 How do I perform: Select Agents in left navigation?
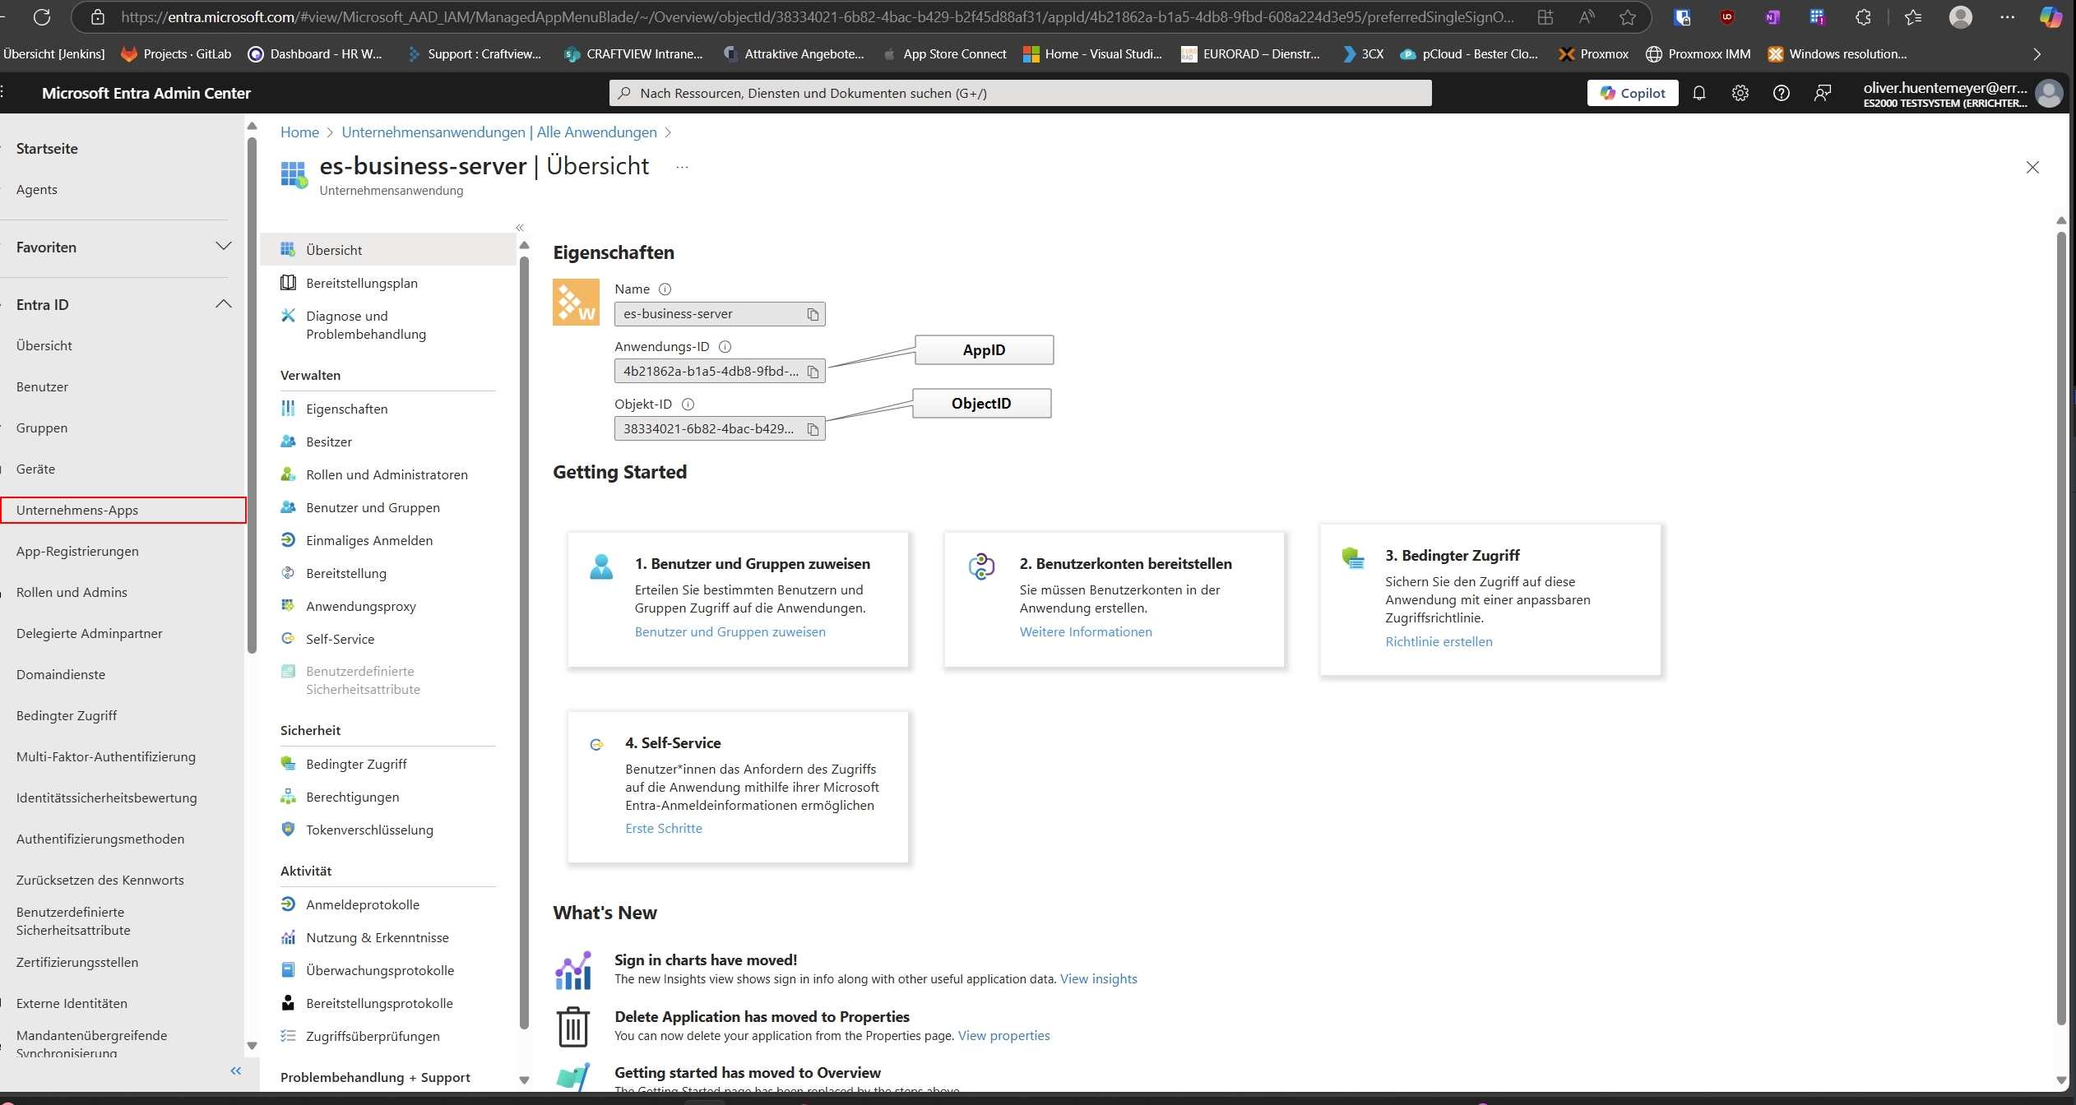click(x=37, y=189)
